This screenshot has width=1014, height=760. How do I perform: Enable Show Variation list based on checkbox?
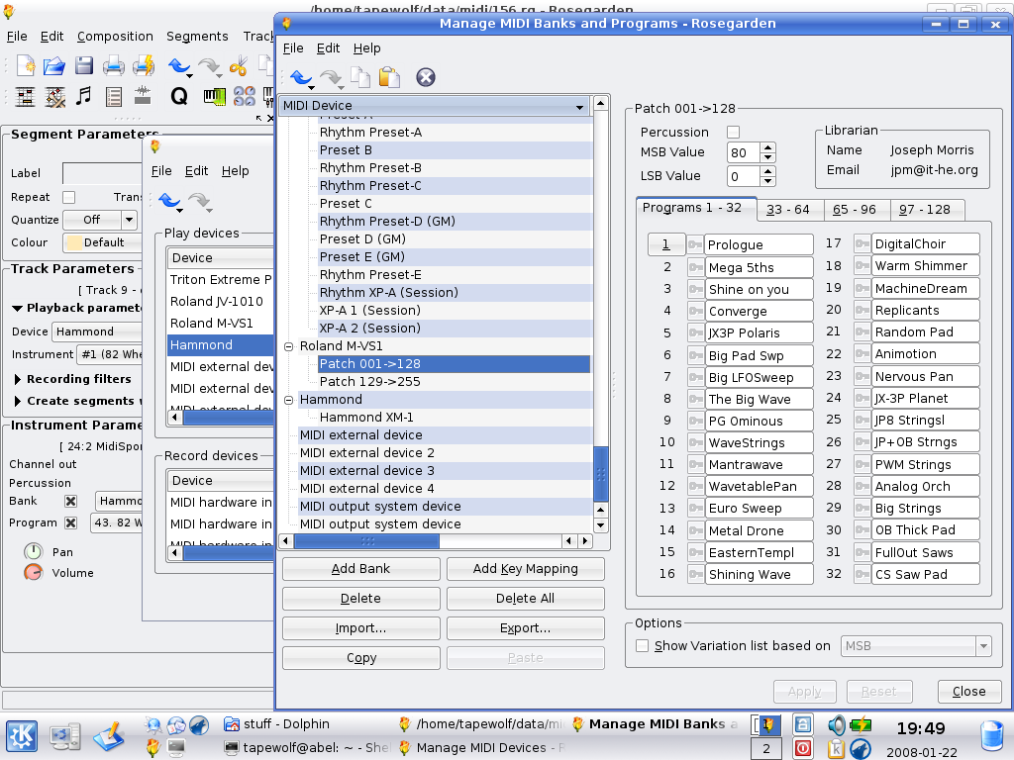(x=642, y=645)
